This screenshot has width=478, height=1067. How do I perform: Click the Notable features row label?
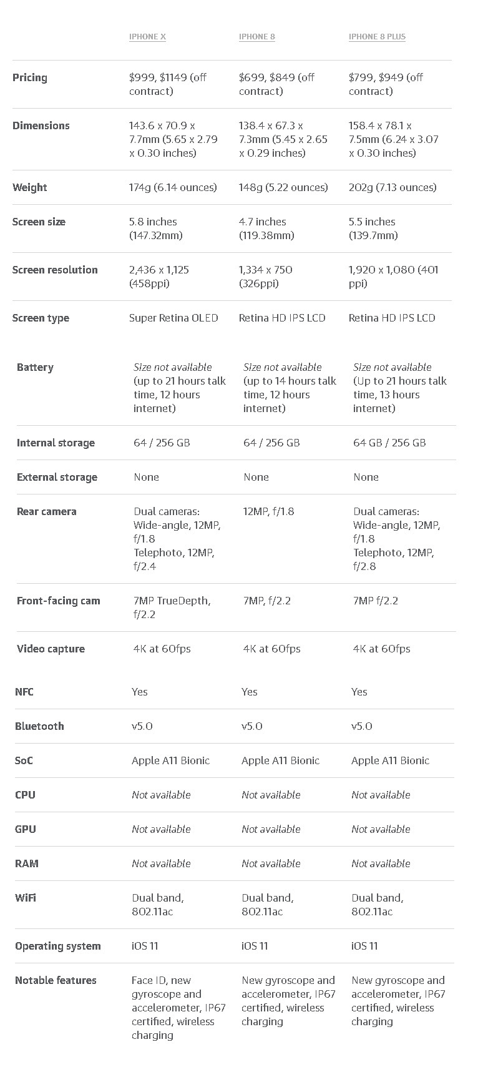pyautogui.click(x=56, y=980)
